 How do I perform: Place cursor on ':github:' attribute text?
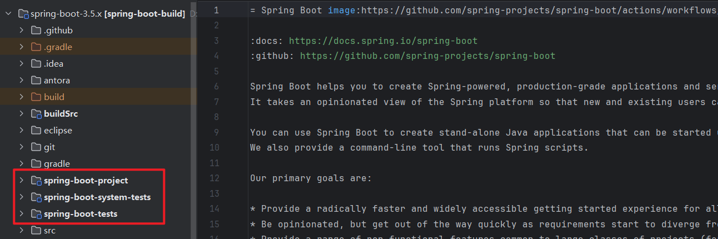[x=272, y=56]
